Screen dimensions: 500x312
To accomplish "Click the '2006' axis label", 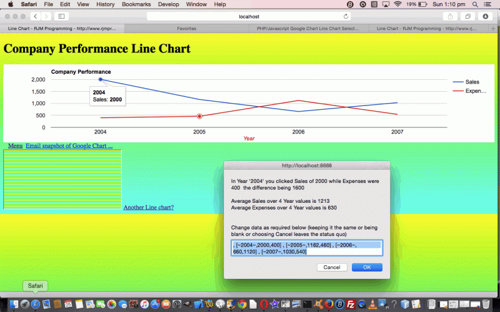I will (x=298, y=132).
